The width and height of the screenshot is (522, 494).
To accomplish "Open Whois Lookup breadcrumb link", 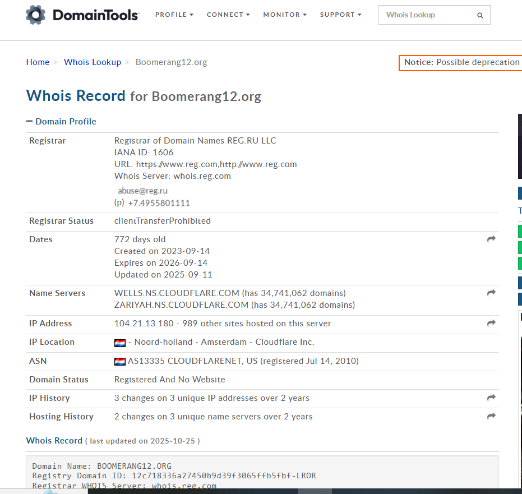I will point(93,62).
